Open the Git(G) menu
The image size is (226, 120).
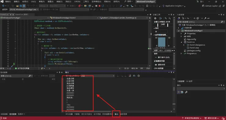(33, 2)
